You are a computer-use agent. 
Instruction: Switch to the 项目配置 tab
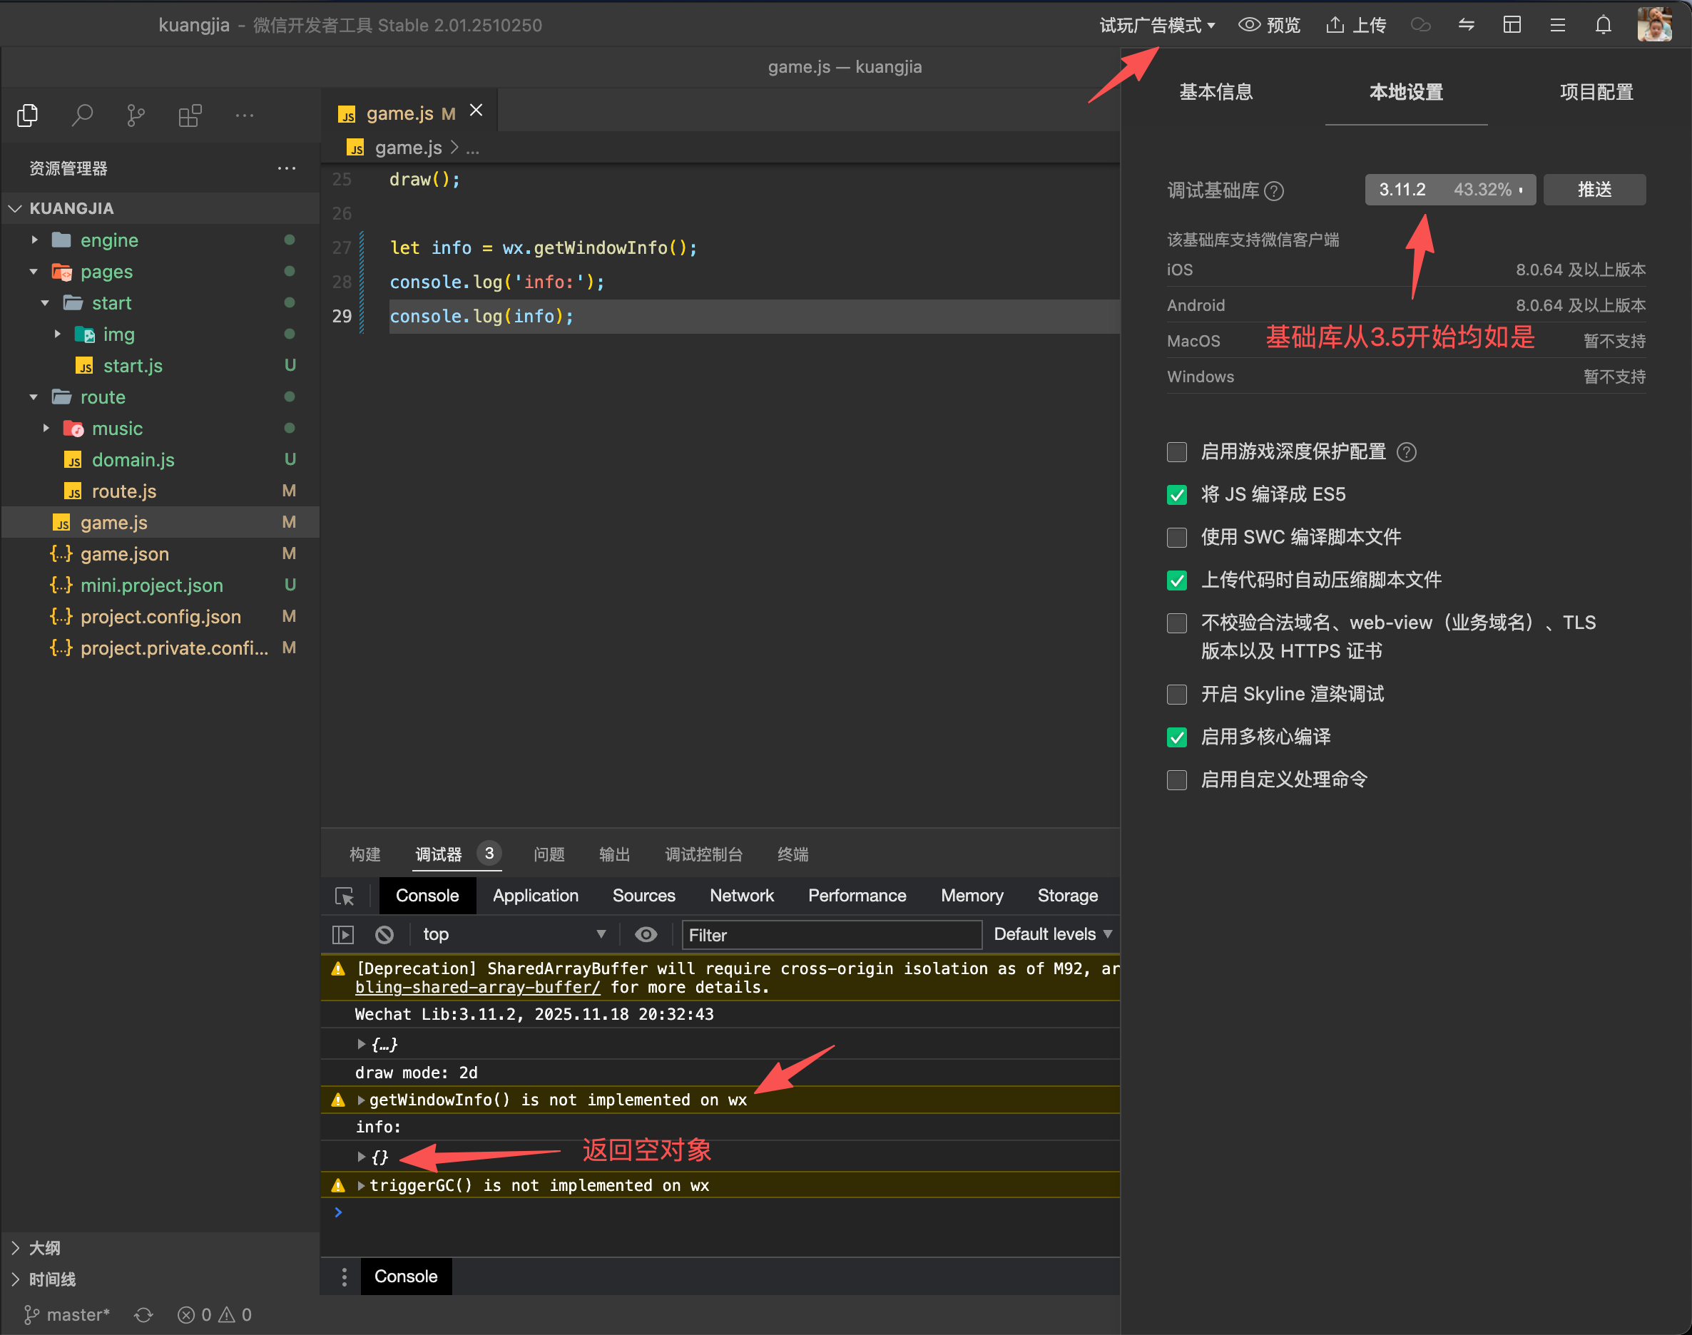(1596, 92)
